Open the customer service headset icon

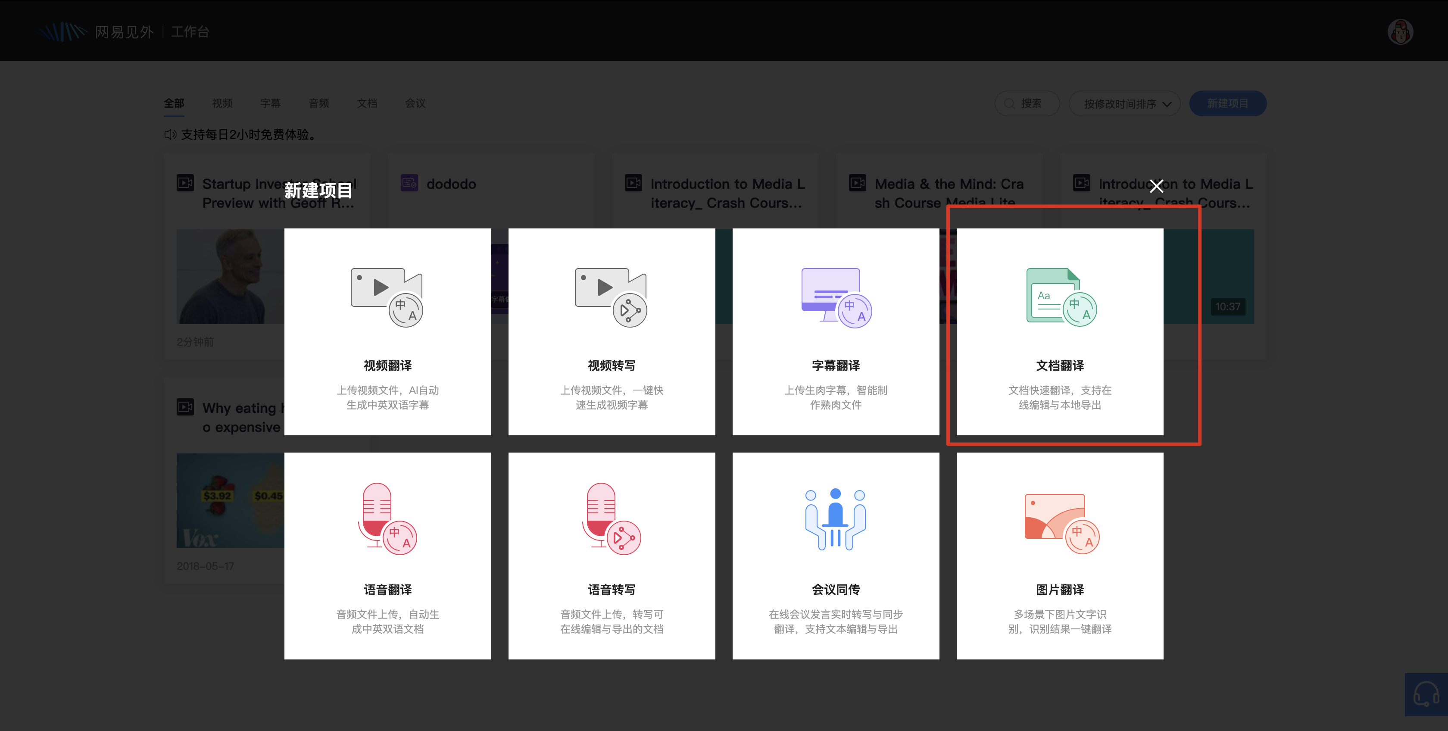1426,694
